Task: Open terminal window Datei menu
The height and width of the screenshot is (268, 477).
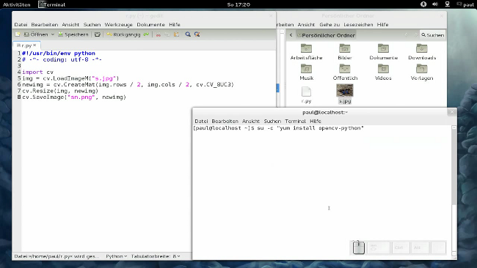Action: pos(201,121)
